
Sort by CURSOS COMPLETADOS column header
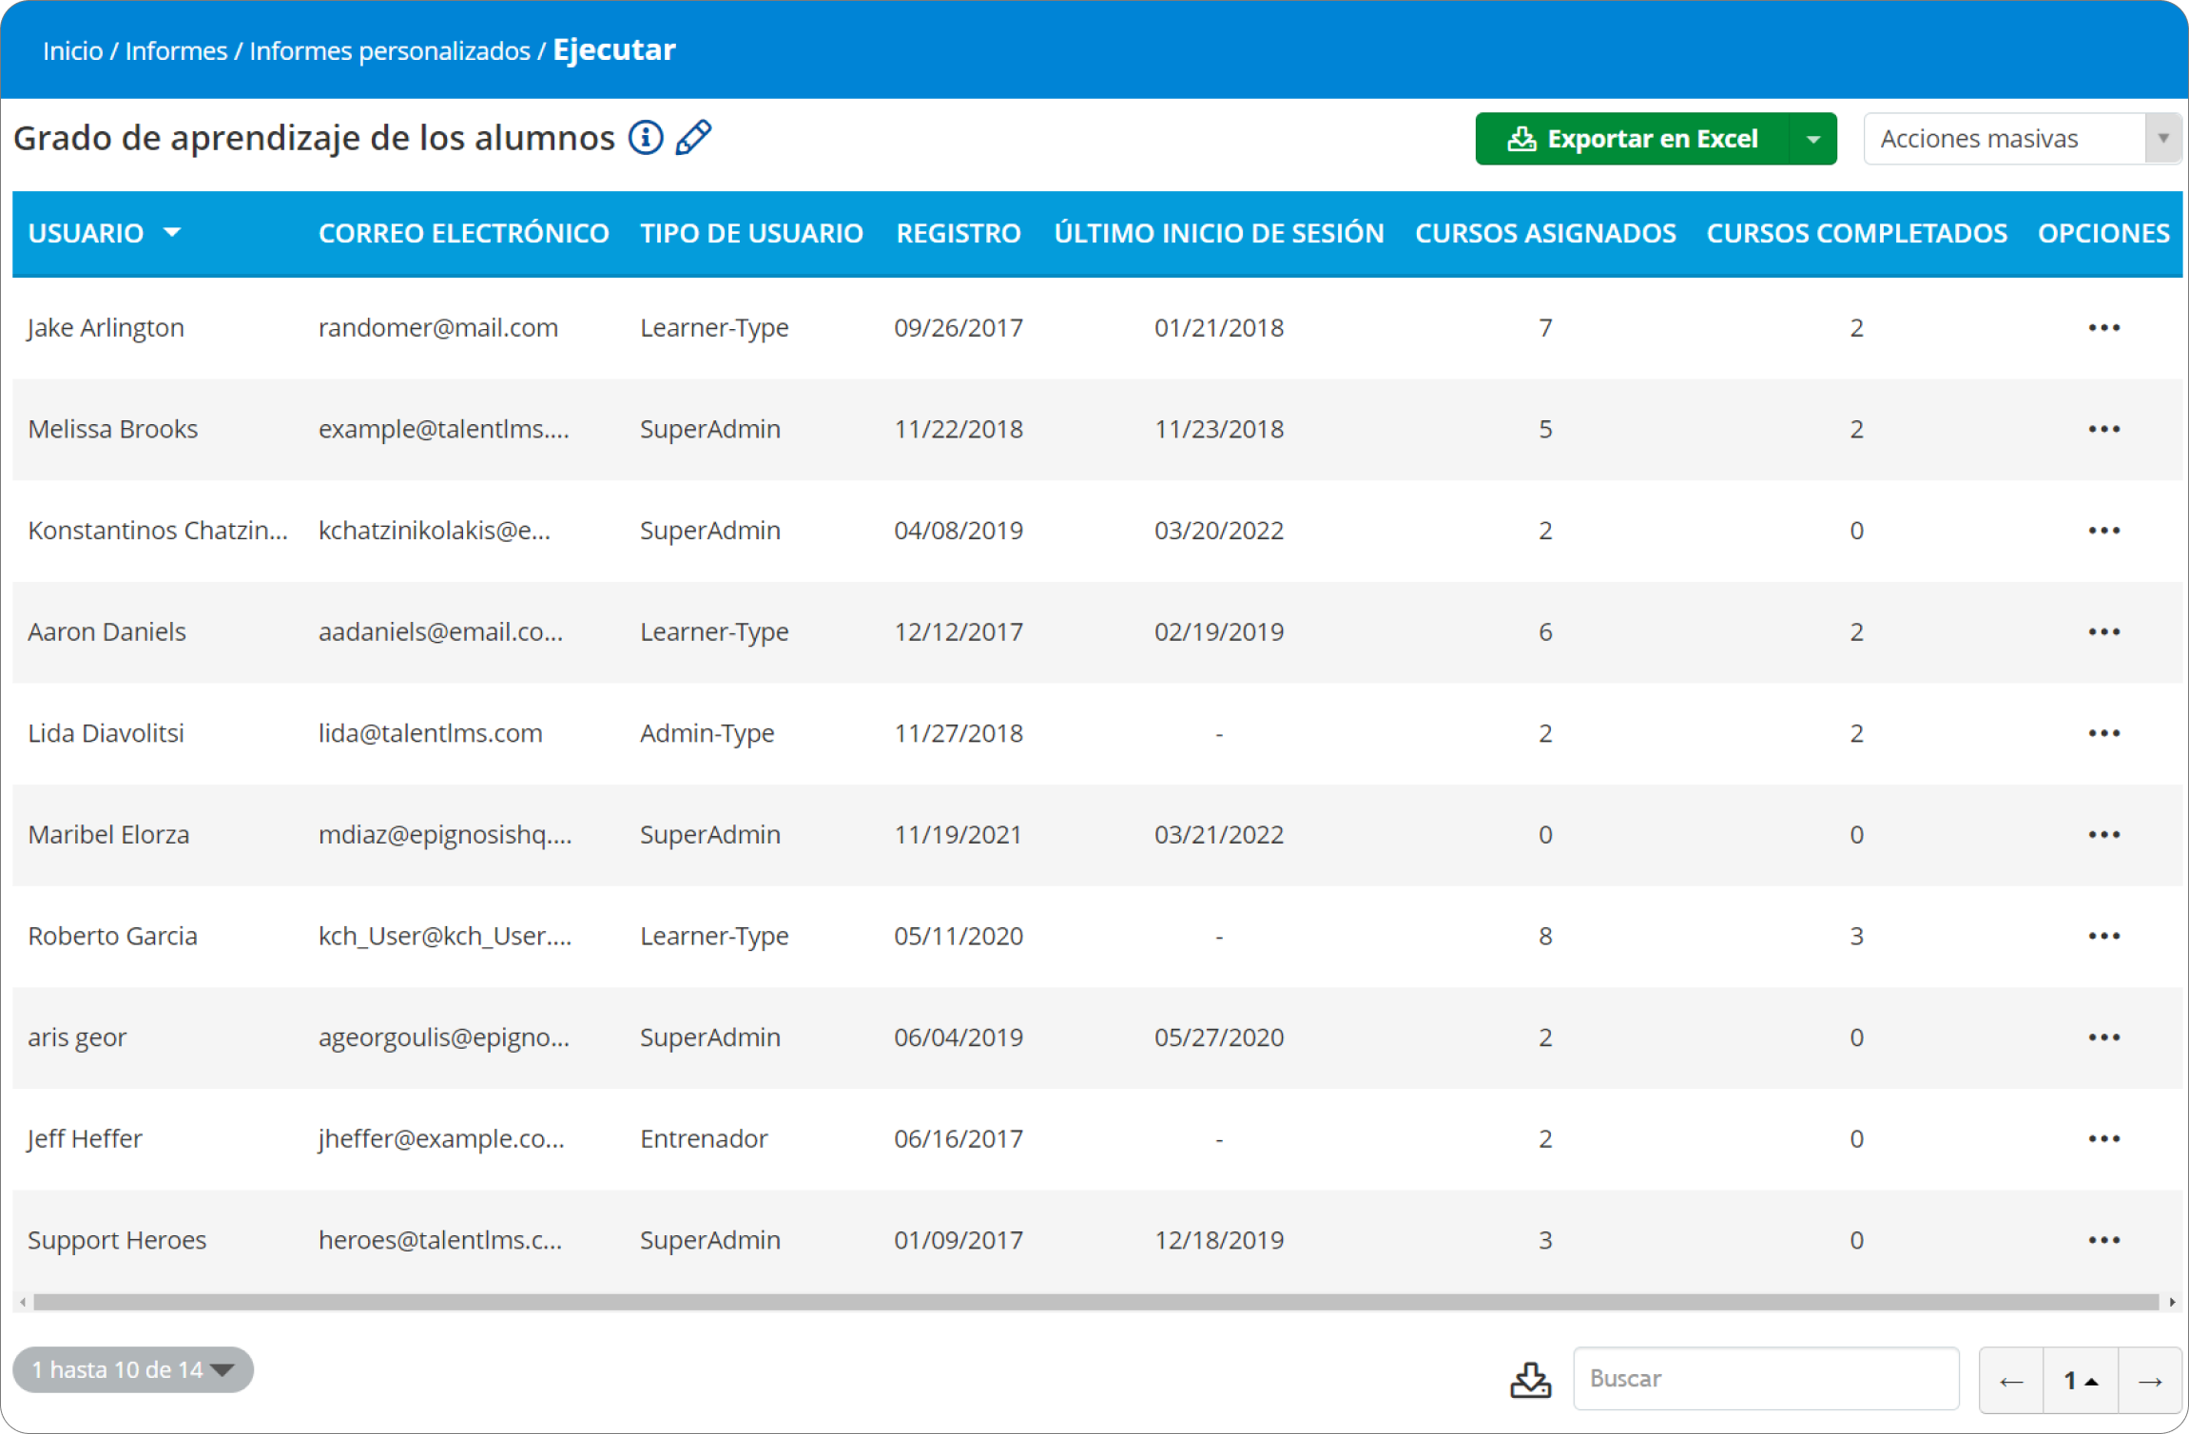(1856, 234)
